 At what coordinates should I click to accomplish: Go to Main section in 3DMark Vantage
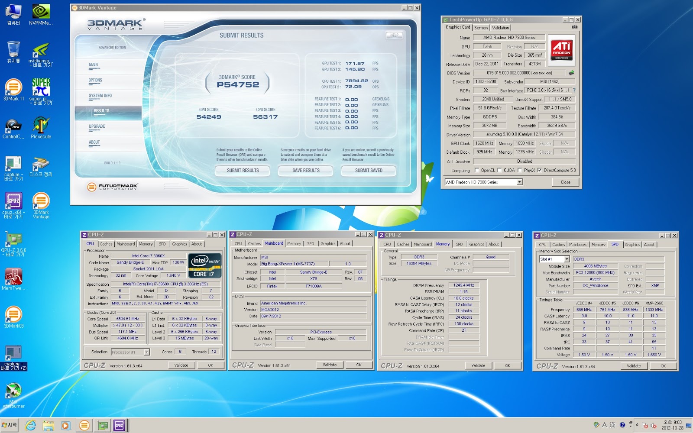click(93, 65)
